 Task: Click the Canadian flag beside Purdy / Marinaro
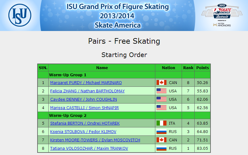click(x=161, y=82)
